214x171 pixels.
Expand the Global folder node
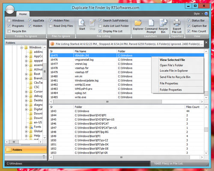click(x=26, y=131)
